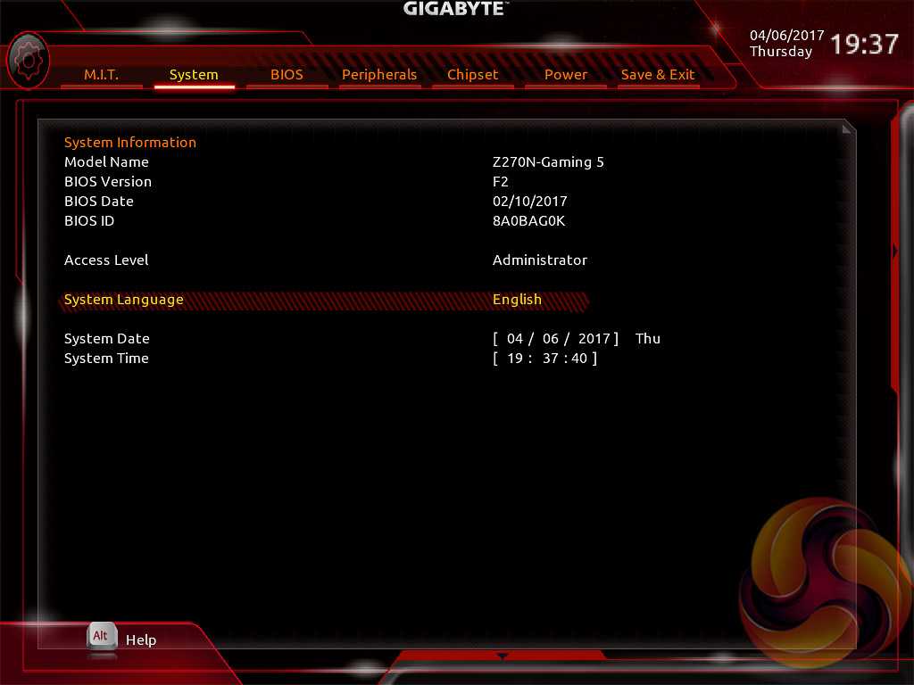Click the System Time seconds field 40
Screen dimensions: 914x685
[579, 359]
